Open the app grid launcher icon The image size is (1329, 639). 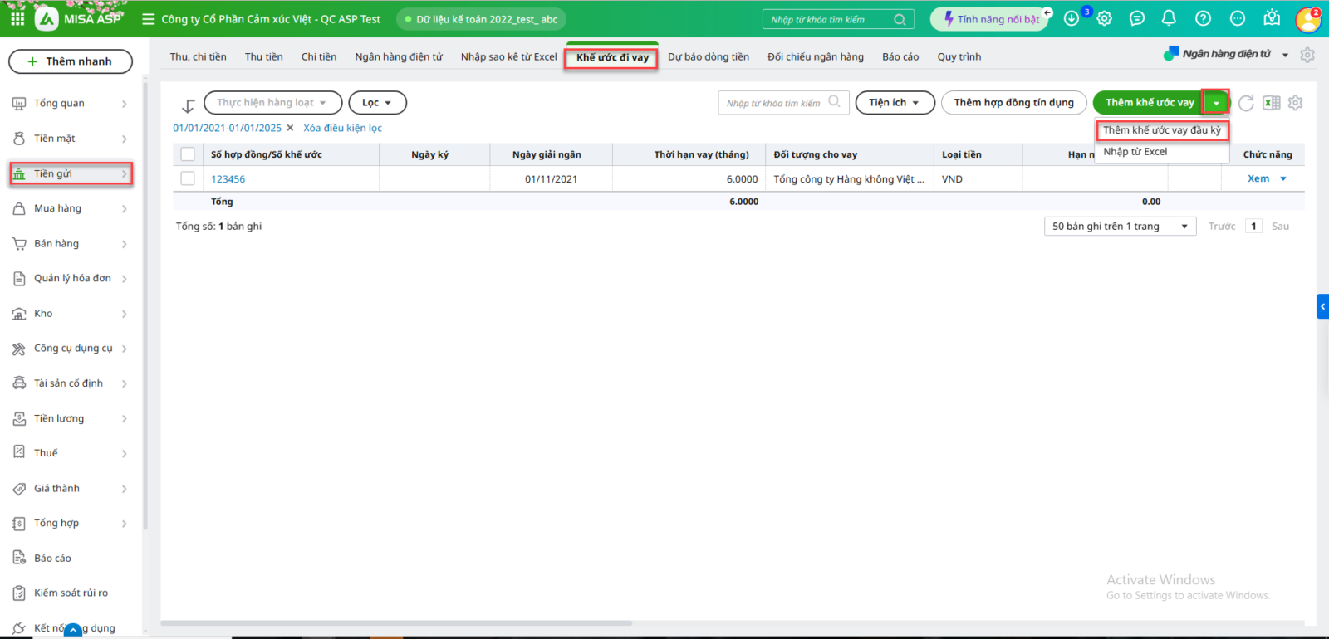(x=17, y=18)
